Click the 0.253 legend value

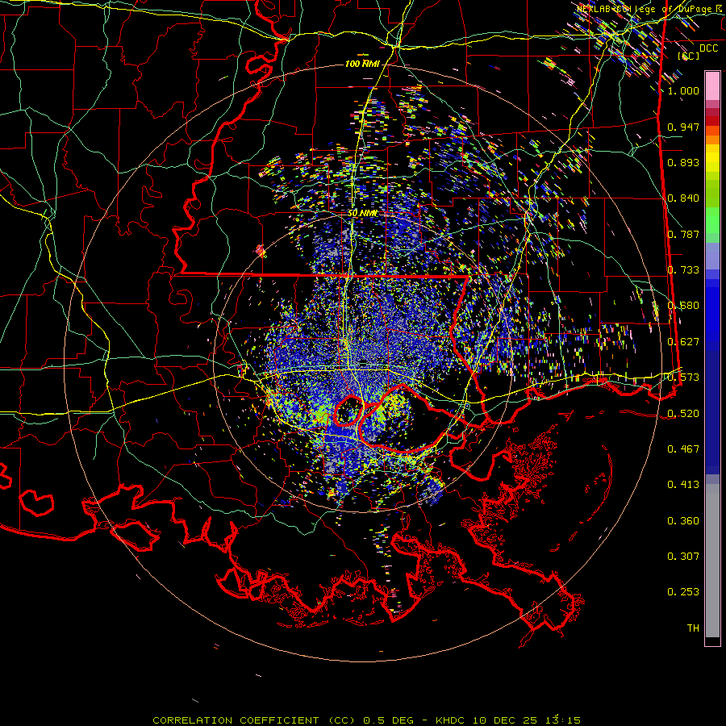pyautogui.click(x=683, y=592)
